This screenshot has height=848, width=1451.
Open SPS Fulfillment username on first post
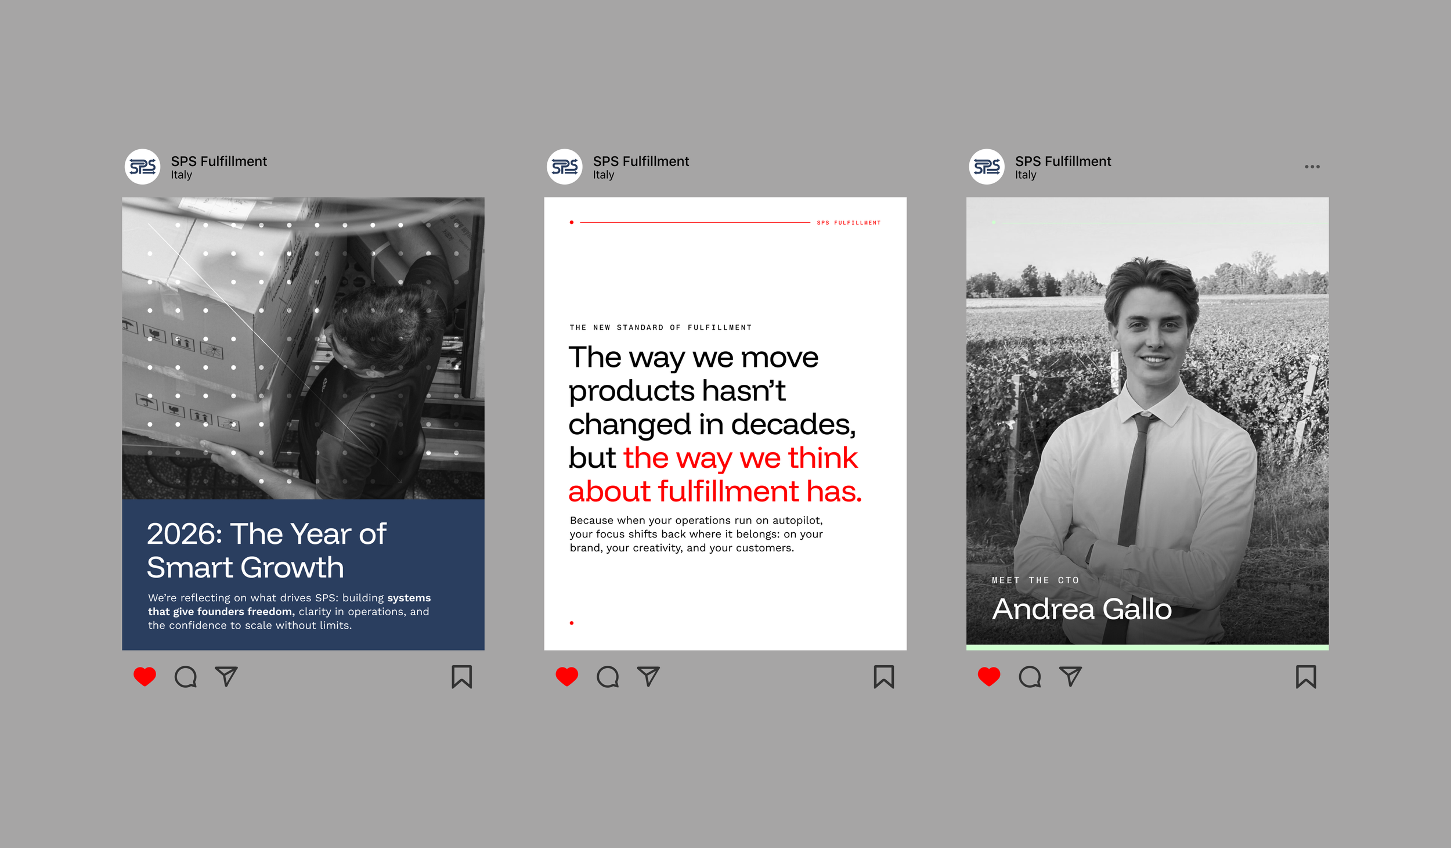coord(219,161)
